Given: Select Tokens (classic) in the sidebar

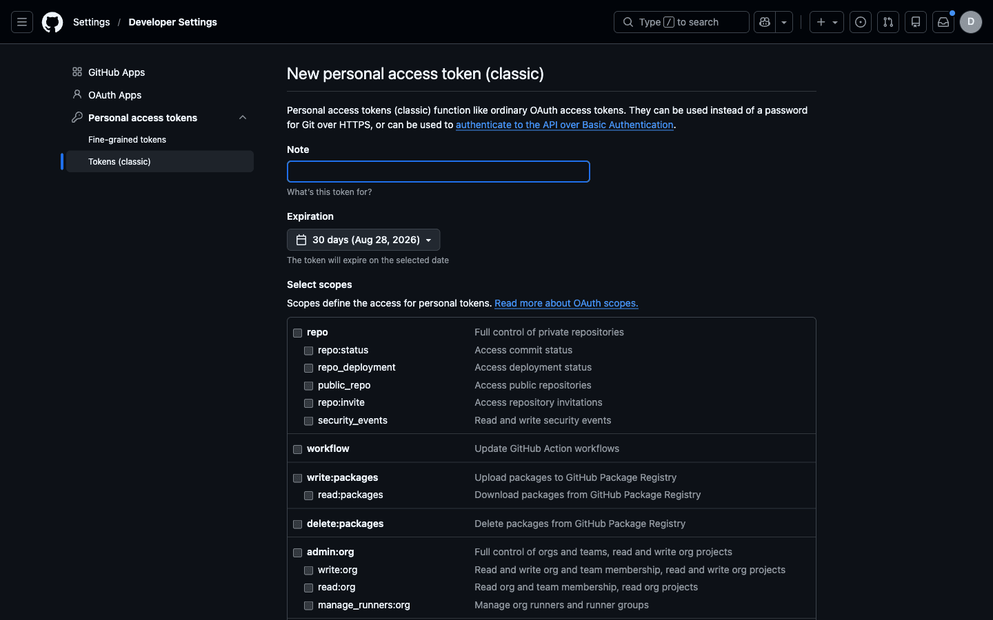Looking at the screenshot, I should click(x=160, y=162).
